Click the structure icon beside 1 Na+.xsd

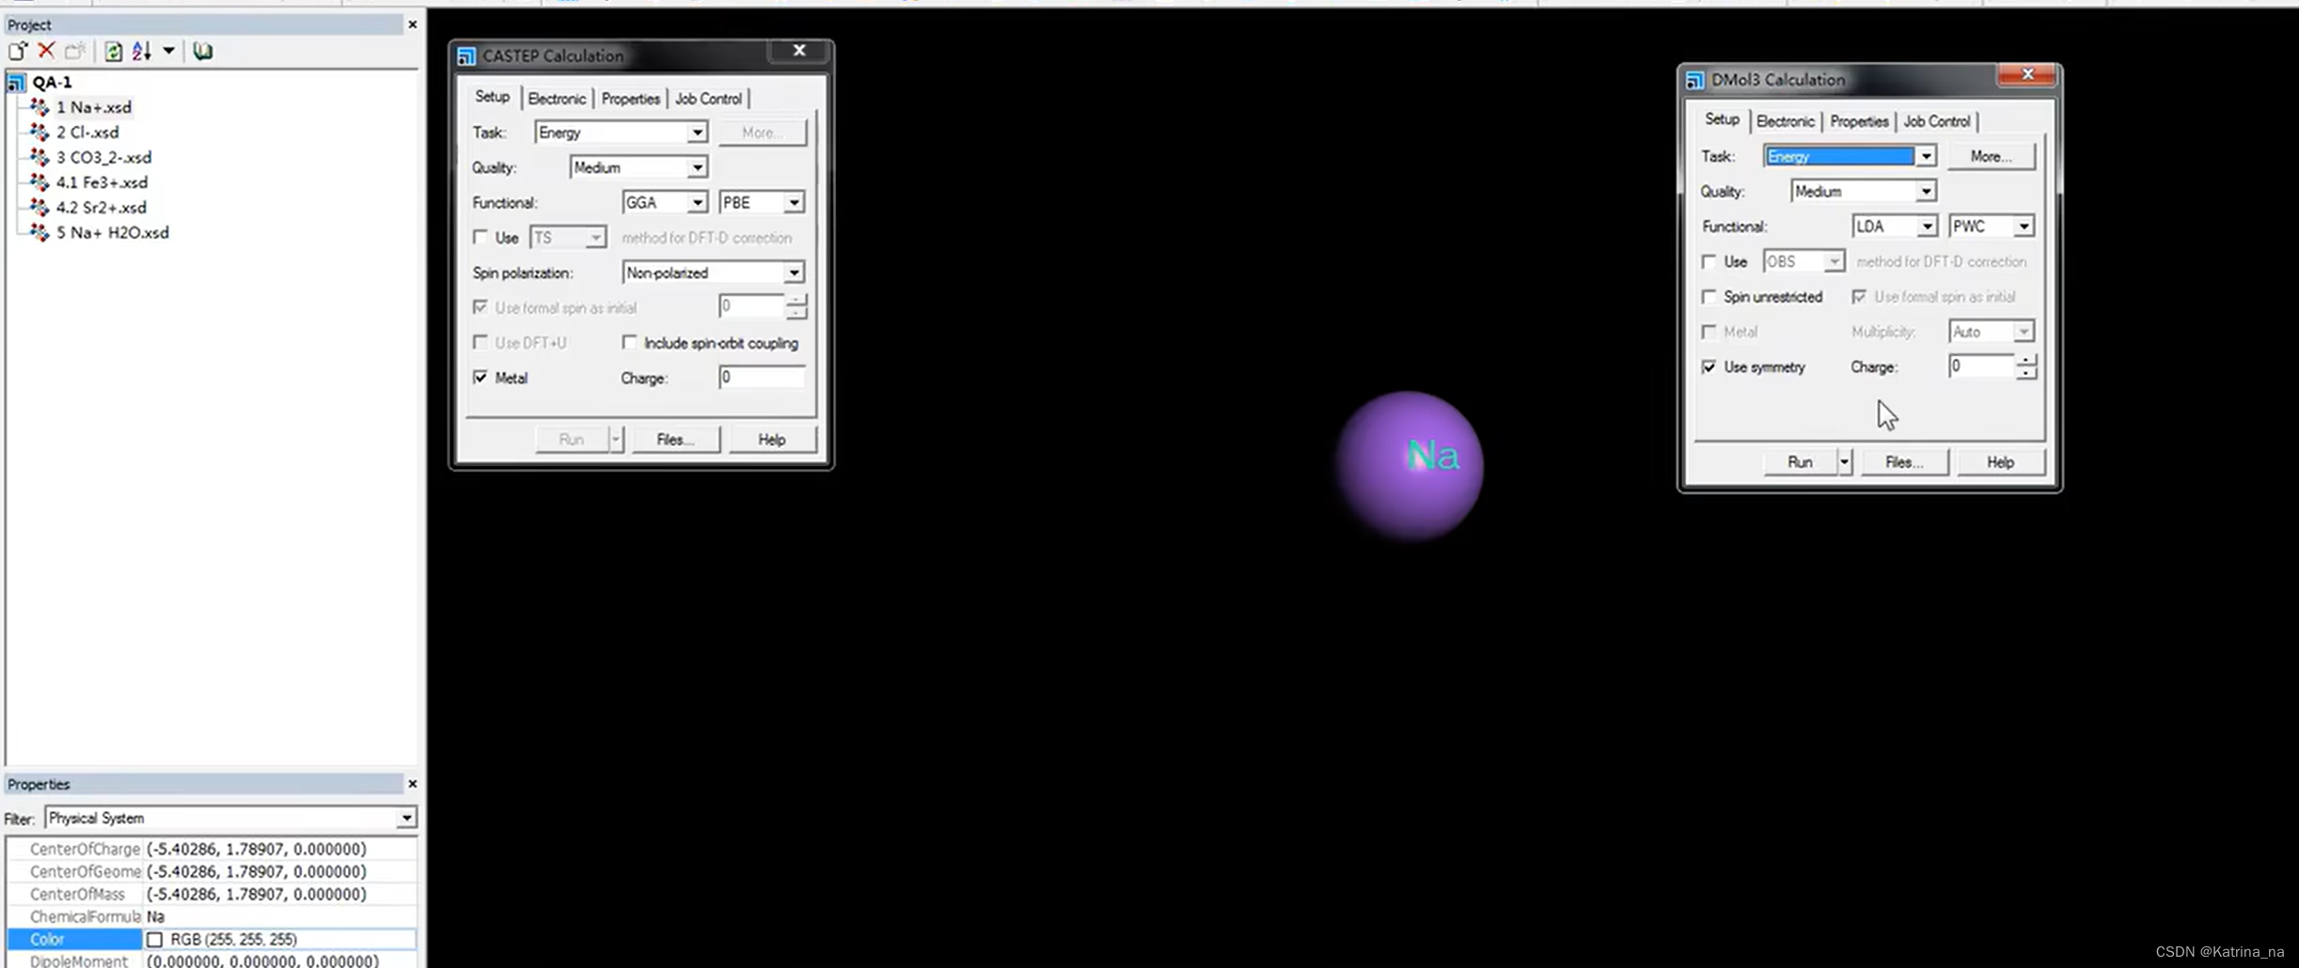click(x=39, y=107)
